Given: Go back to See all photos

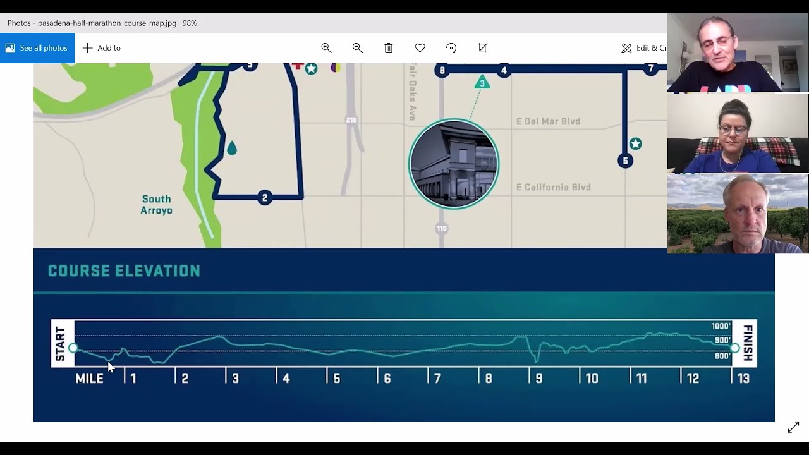Looking at the screenshot, I should (x=37, y=48).
